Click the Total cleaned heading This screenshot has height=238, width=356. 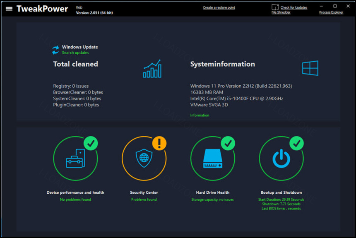click(x=76, y=64)
